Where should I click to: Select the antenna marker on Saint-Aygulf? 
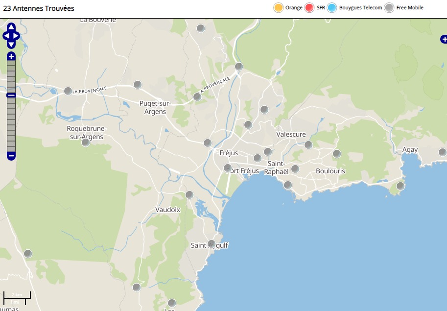[x=212, y=243]
